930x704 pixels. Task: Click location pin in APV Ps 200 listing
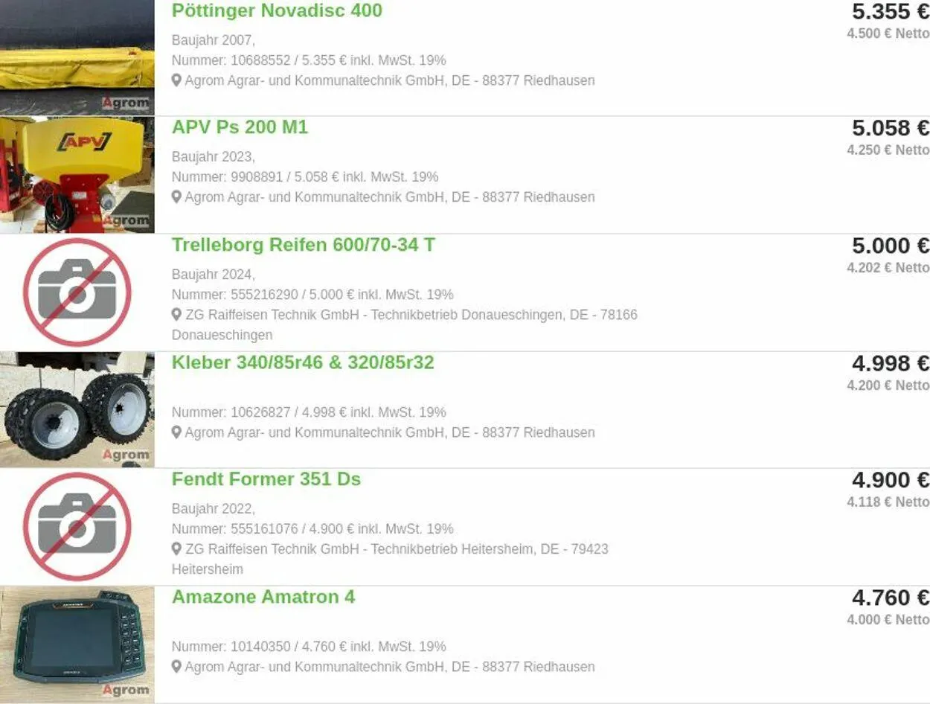pyautogui.click(x=176, y=197)
